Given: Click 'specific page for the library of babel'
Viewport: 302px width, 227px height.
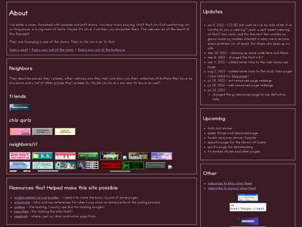Looking at the screenshot, I should 237,142.
